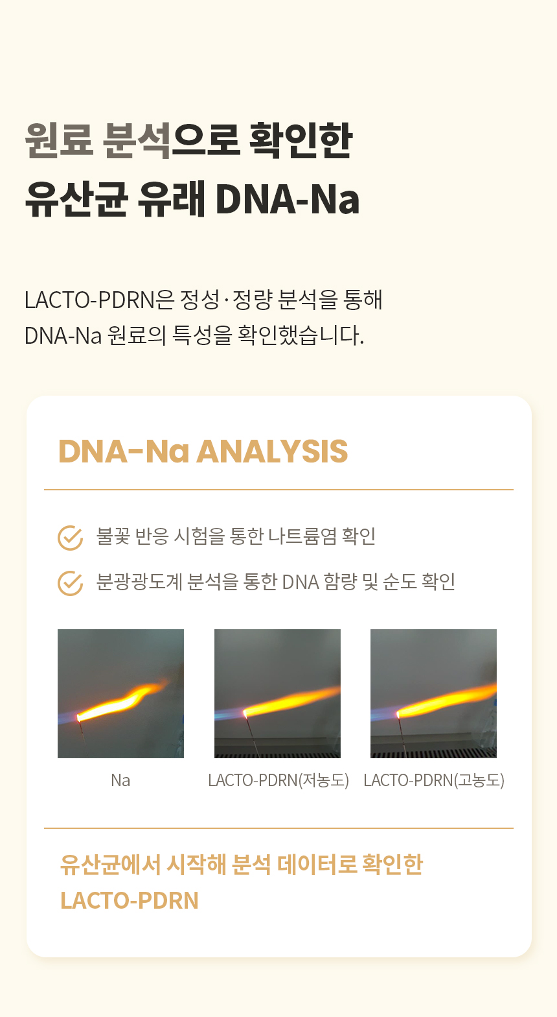Select the Na caption under first photo

click(x=120, y=780)
